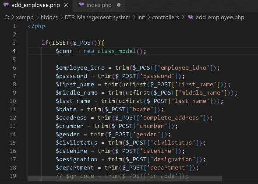Click the $employee_idno variable
Image resolution: width=258 pixels, height=184 pixels.
[x=80, y=68]
